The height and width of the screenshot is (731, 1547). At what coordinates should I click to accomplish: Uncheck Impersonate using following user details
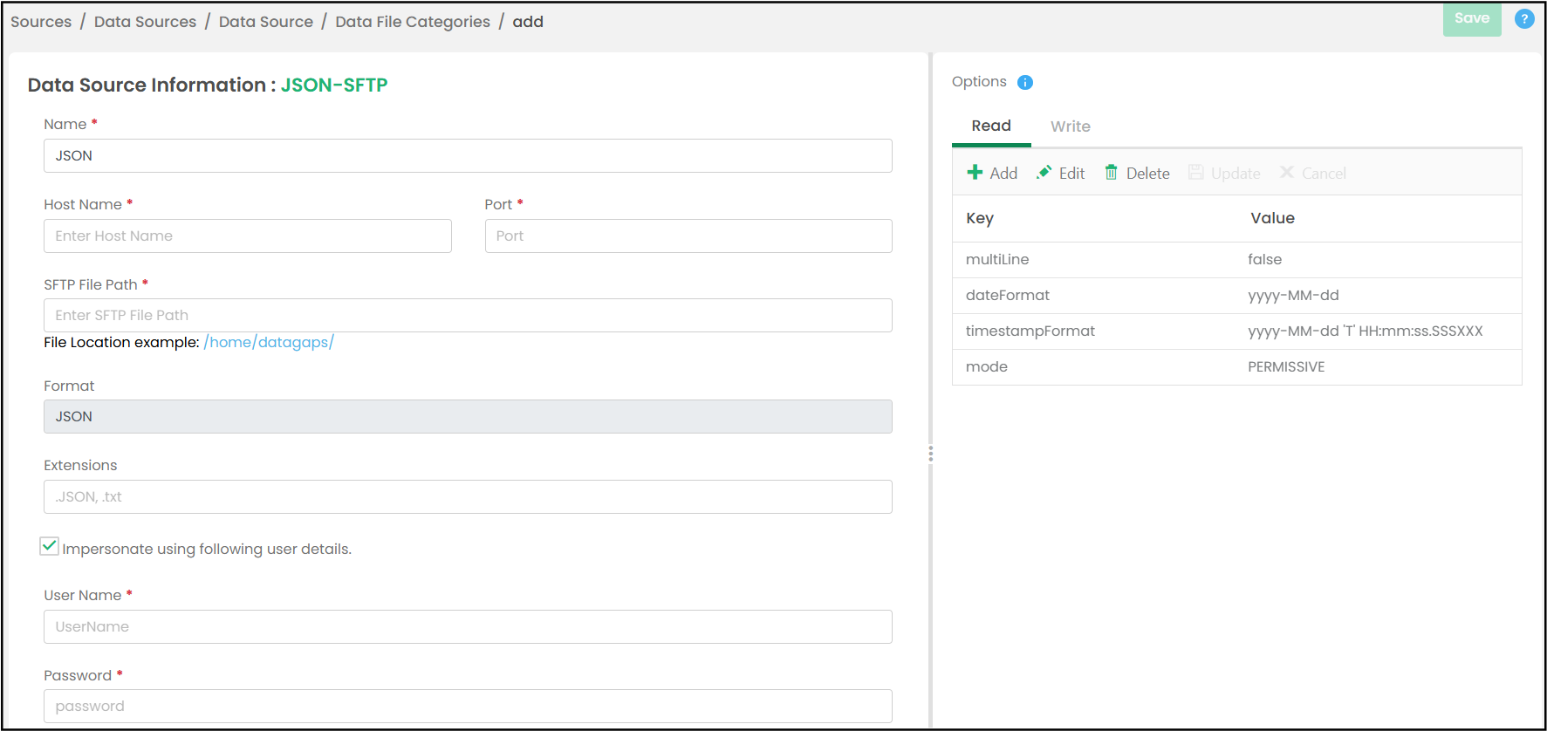[x=50, y=547]
